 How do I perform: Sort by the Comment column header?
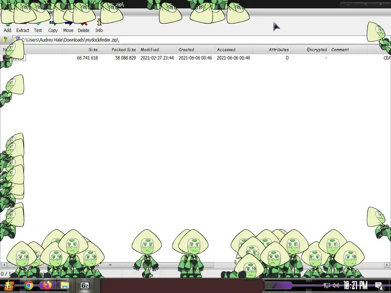click(x=348, y=50)
